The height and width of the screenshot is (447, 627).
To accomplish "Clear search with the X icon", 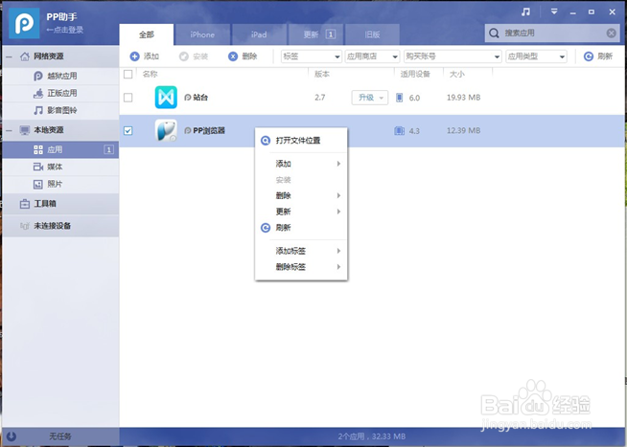I will click(611, 34).
